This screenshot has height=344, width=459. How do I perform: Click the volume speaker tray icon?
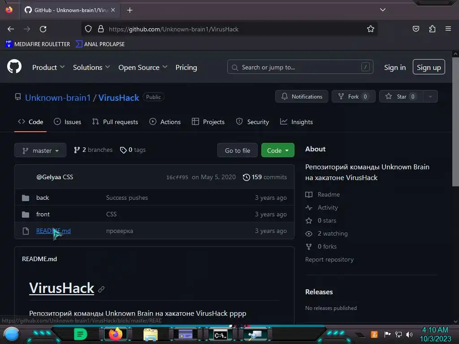[x=409, y=334]
